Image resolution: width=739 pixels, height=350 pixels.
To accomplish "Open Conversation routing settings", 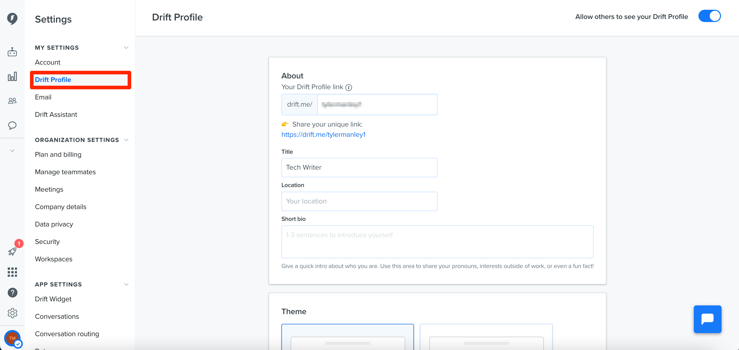I will (x=67, y=334).
